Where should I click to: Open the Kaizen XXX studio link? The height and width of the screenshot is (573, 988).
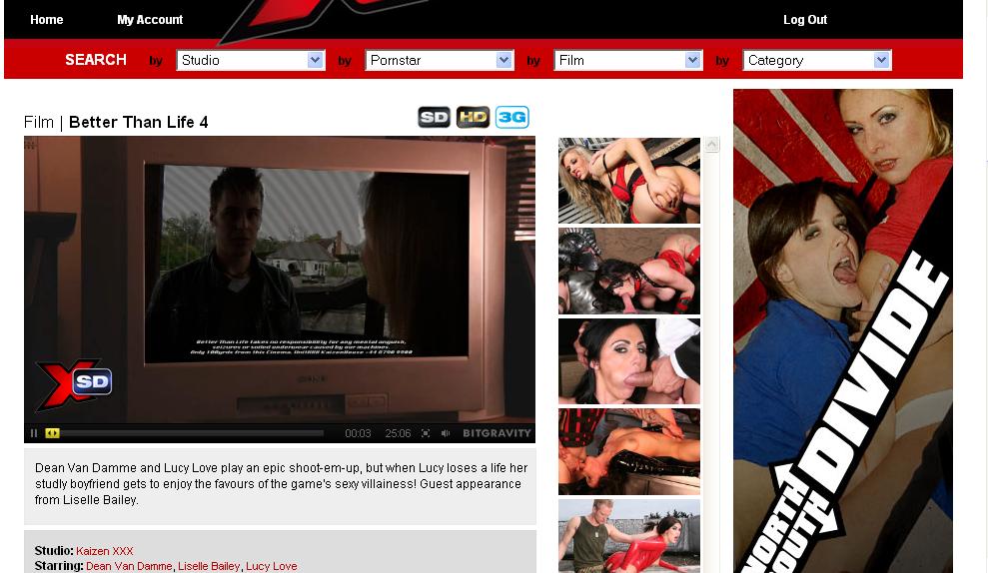(105, 551)
